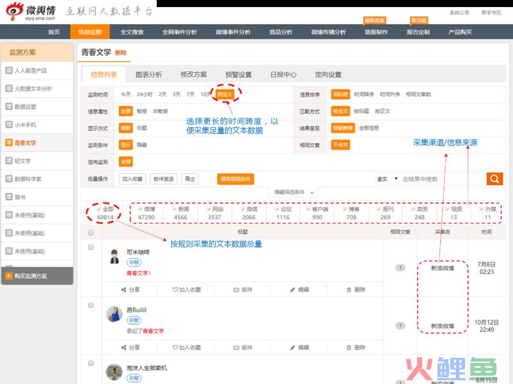Click the pencil edit icon in 7月8日 row
Image resolution: width=513 pixels, height=384 pixels.
pyautogui.click(x=292, y=289)
